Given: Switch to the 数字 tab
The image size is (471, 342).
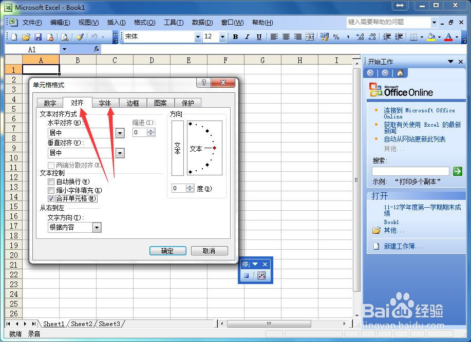Looking at the screenshot, I should (x=50, y=103).
